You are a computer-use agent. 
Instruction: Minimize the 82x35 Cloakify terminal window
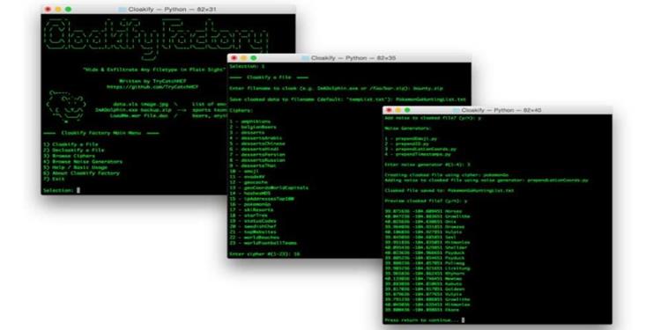[x=243, y=58]
